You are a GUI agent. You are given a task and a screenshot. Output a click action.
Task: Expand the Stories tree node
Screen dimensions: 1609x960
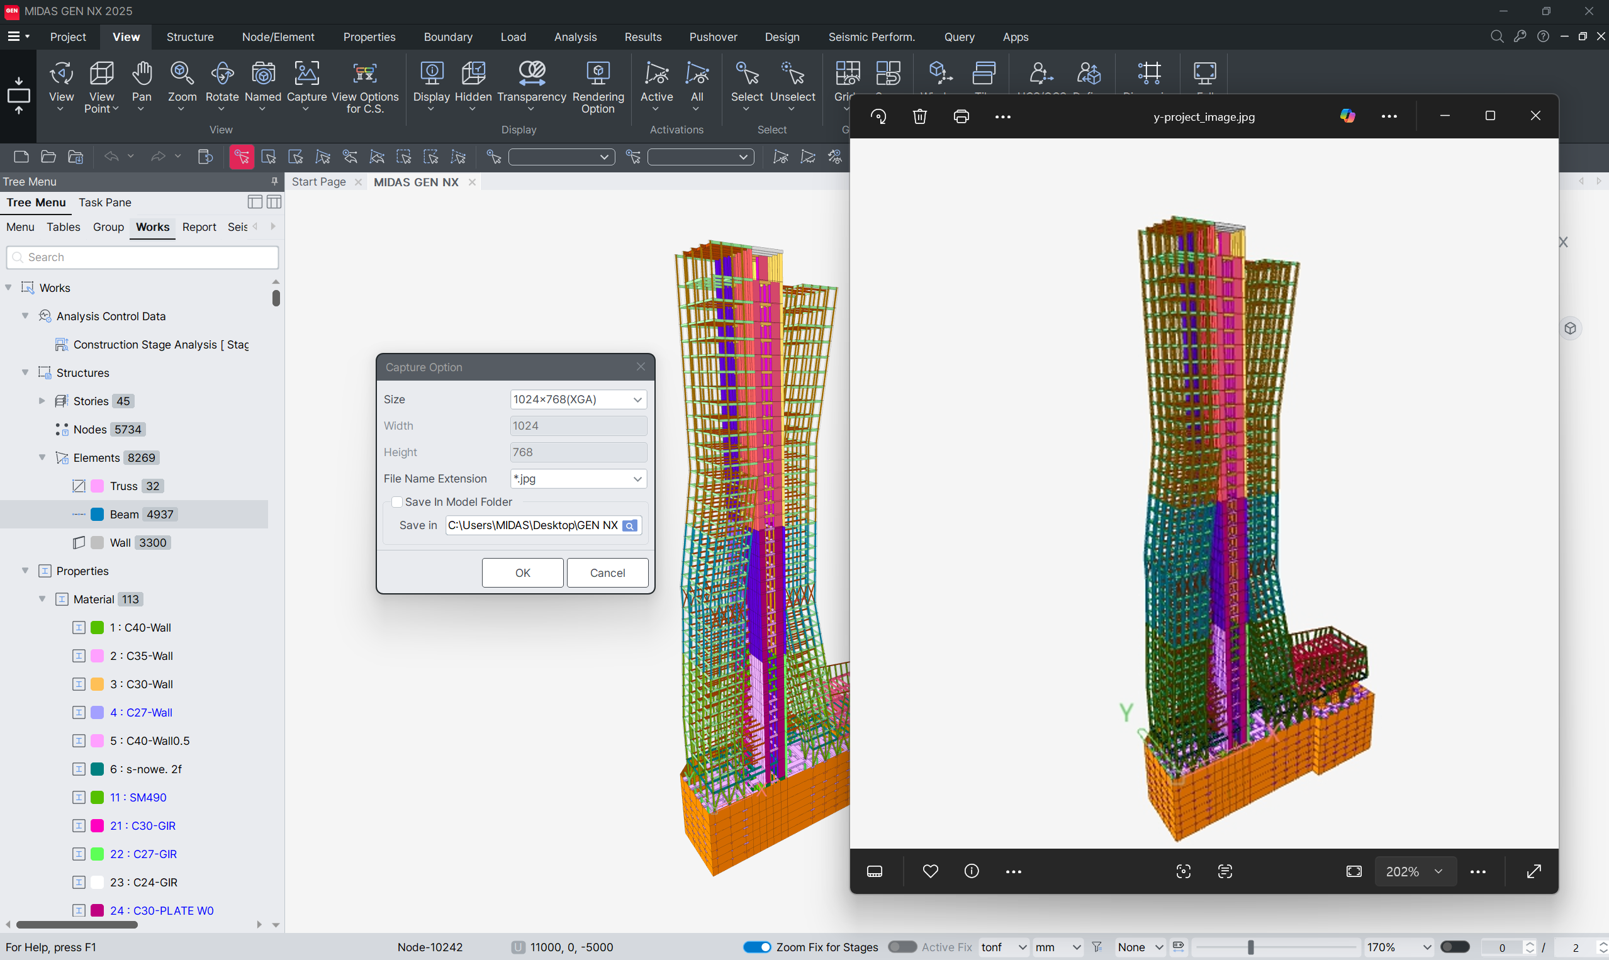point(42,401)
